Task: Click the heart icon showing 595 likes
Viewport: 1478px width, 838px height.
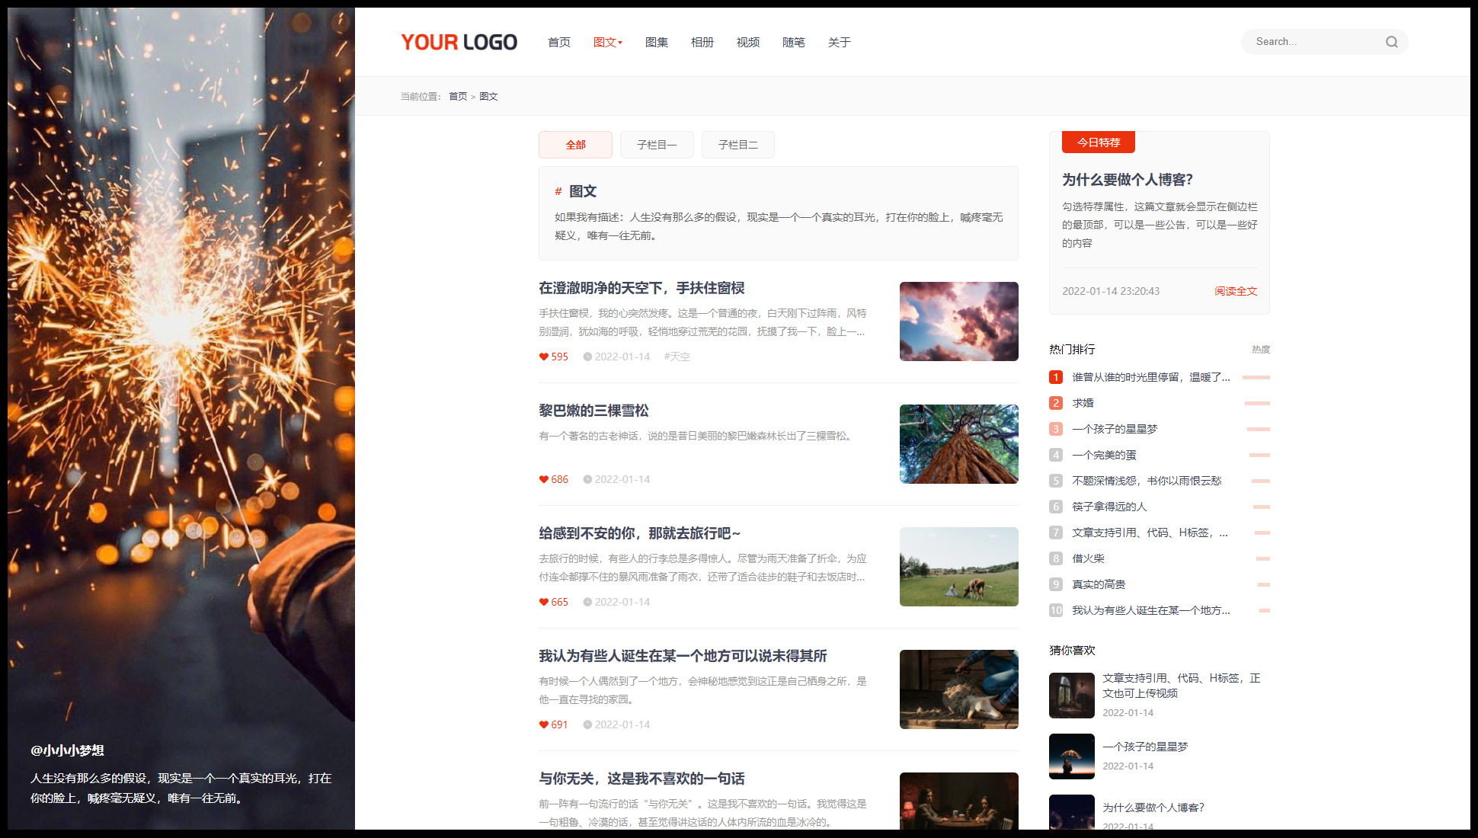Action: (x=544, y=357)
